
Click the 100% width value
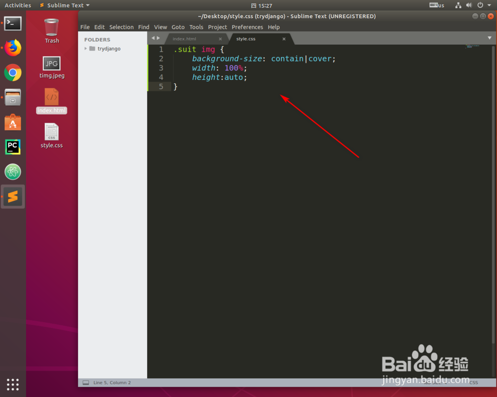pos(234,68)
